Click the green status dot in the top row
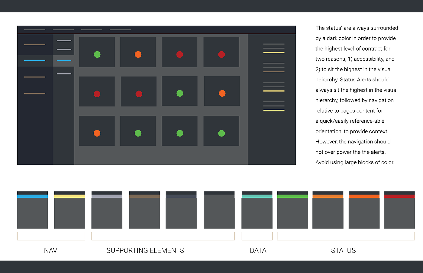Image resolution: width=423 pixels, height=273 pixels. click(x=97, y=55)
